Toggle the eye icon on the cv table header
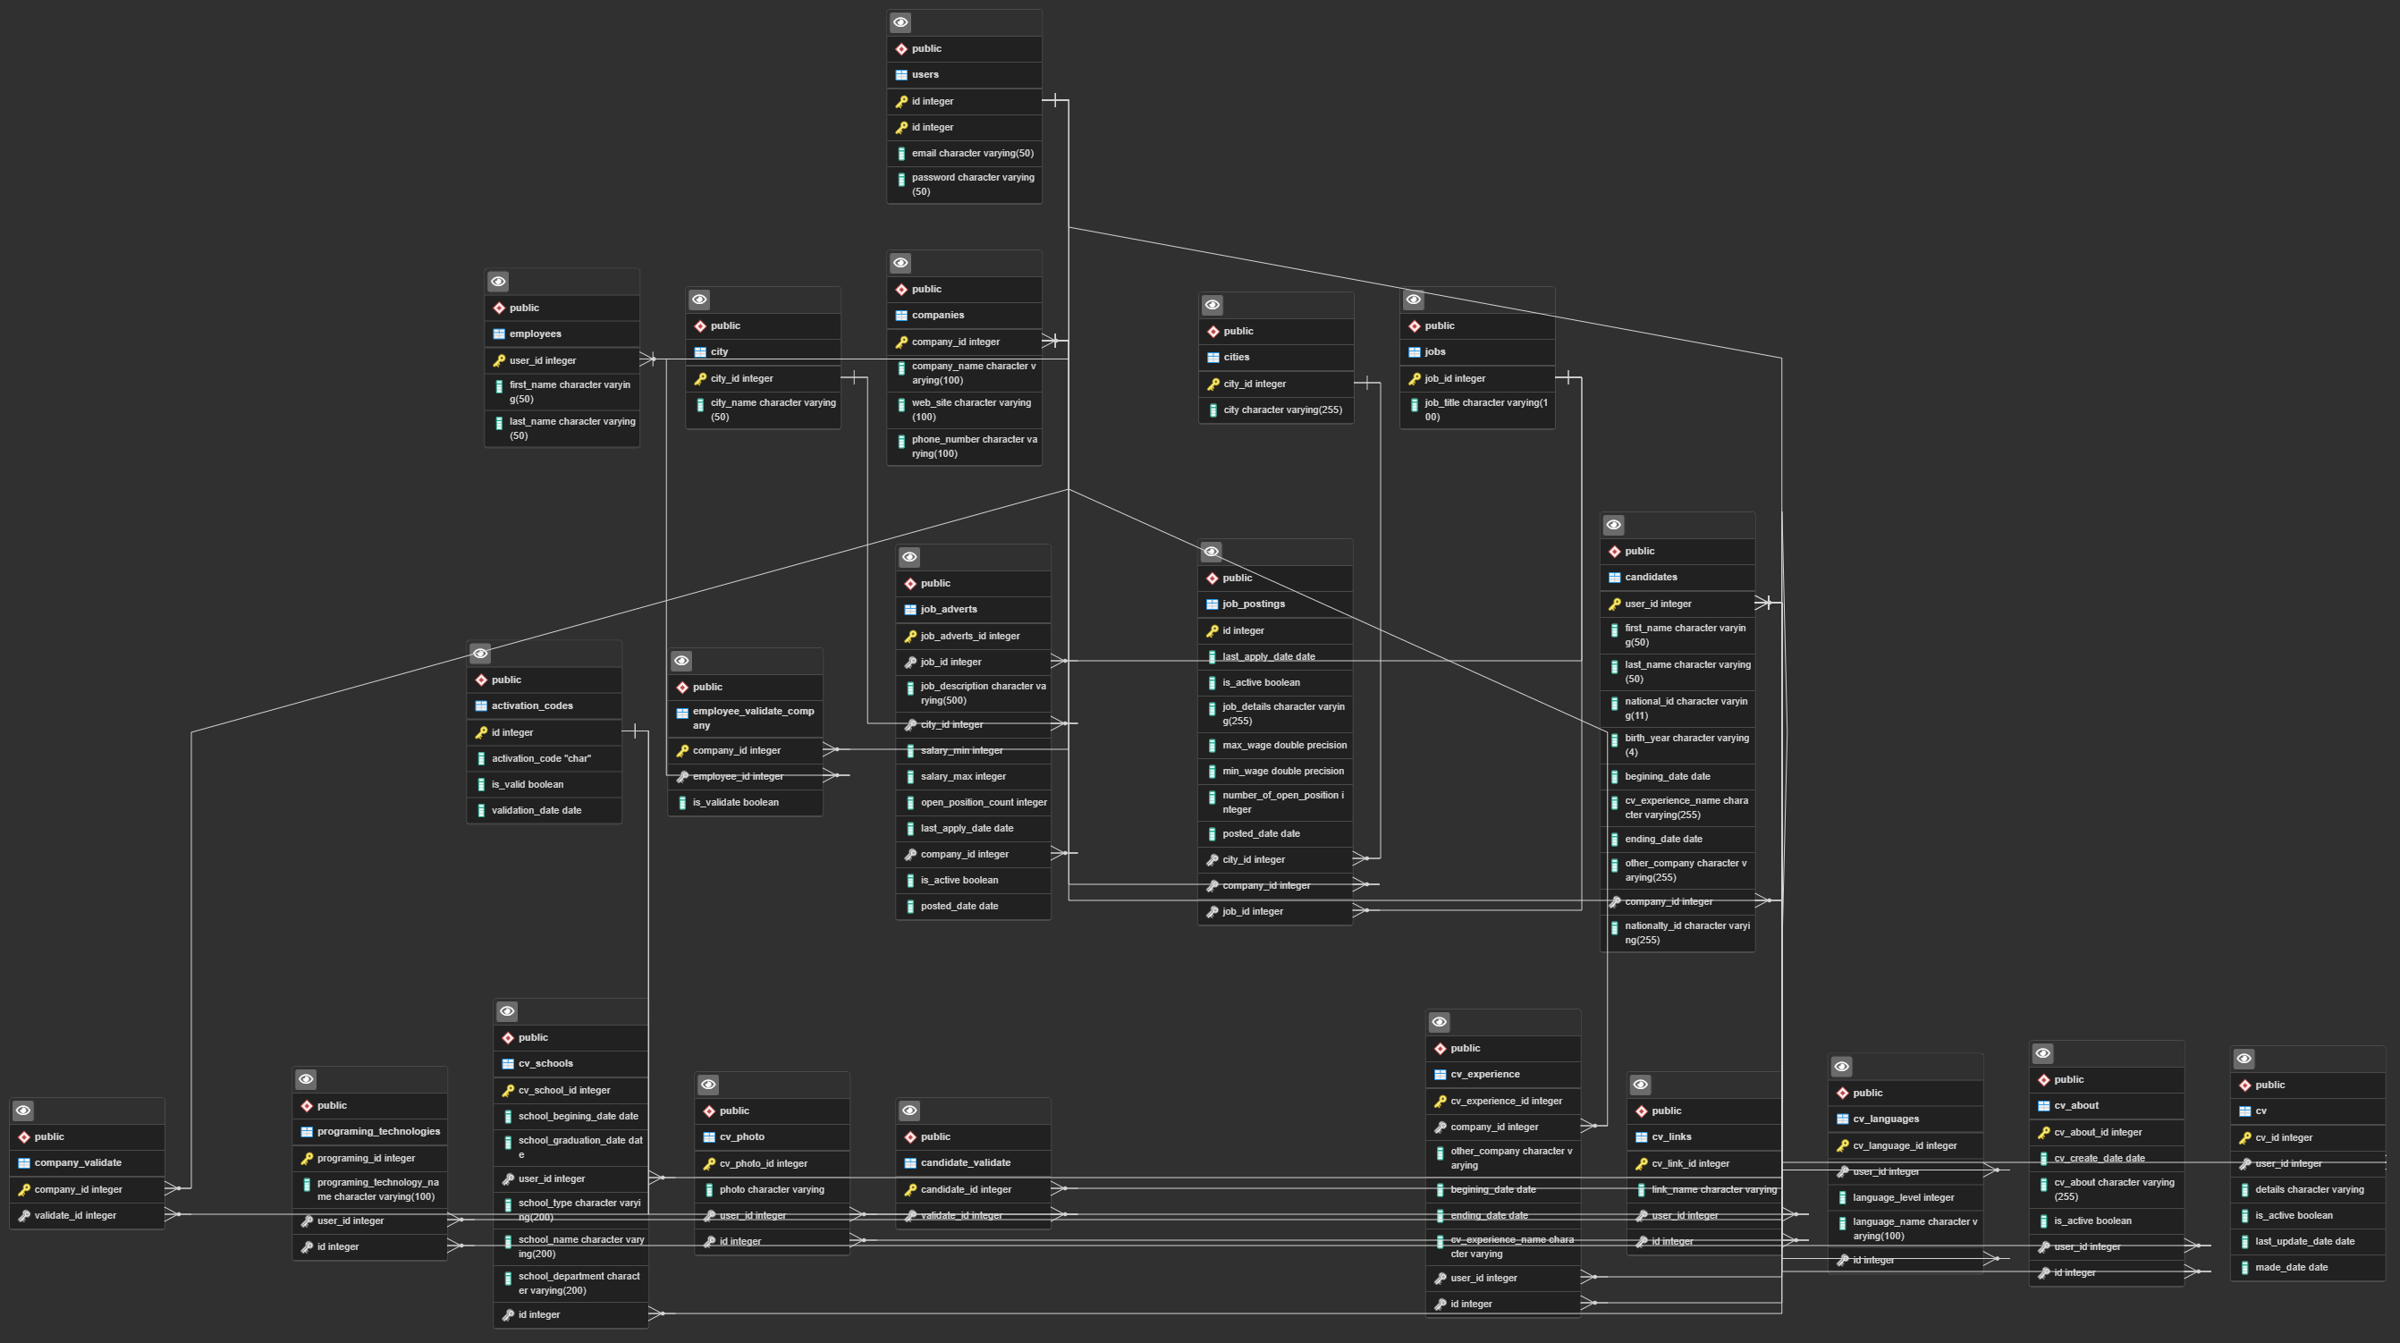 pos(2244,1058)
